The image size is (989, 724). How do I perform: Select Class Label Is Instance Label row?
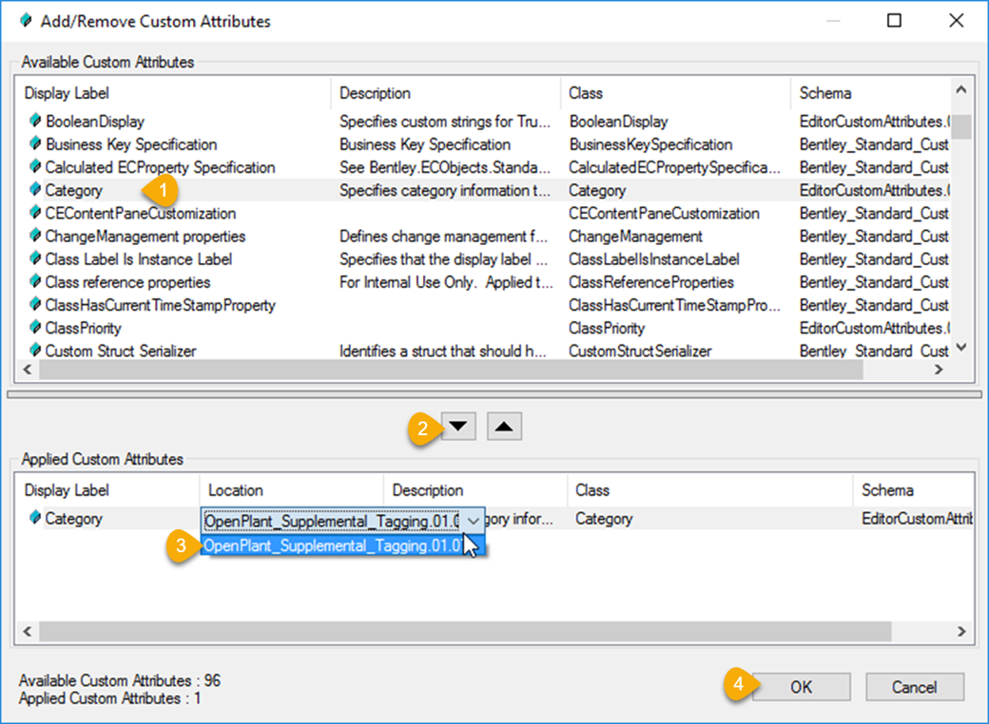coord(139,259)
